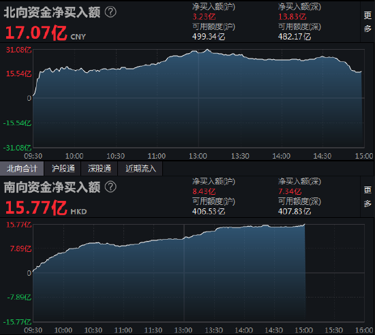Switch to the 深股通 tab
The image size is (375, 335).
tap(100, 169)
